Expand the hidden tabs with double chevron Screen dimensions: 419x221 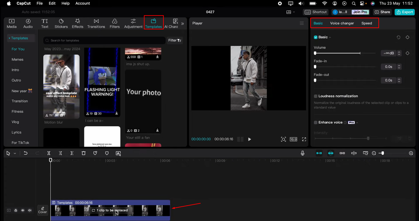(x=182, y=24)
